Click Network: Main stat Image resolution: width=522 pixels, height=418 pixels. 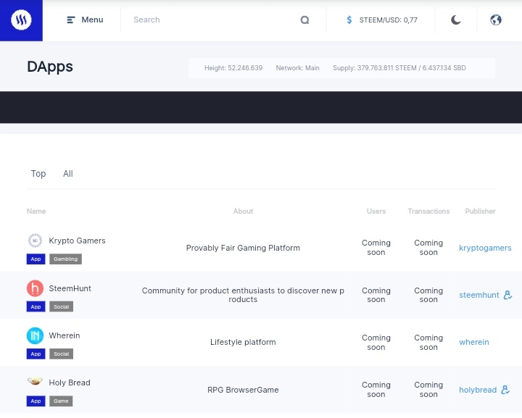(298, 68)
